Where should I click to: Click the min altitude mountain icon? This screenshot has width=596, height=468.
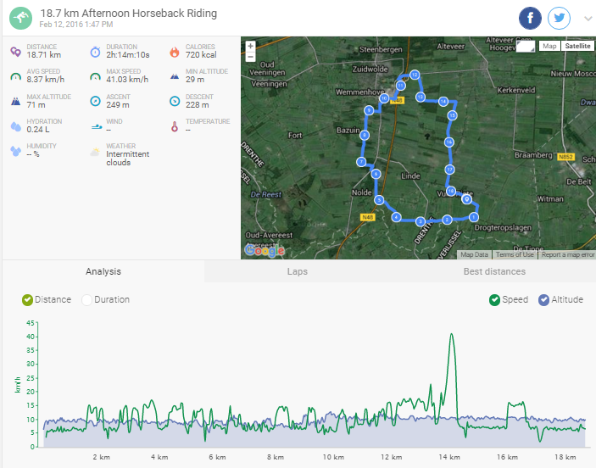point(175,76)
